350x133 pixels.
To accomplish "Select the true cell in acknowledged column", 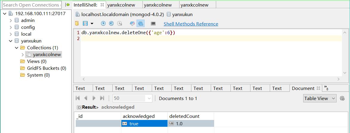I will (144, 124).
